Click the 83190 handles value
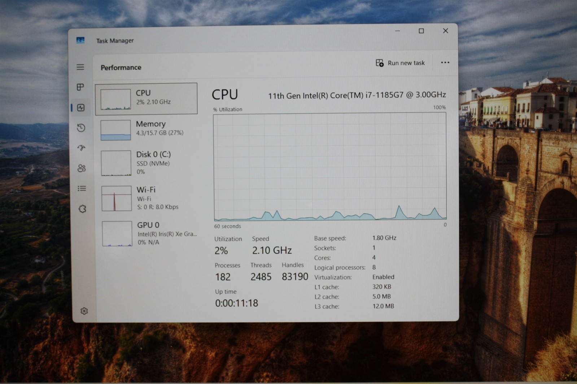Image resolution: width=577 pixels, height=384 pixels. 295,276
